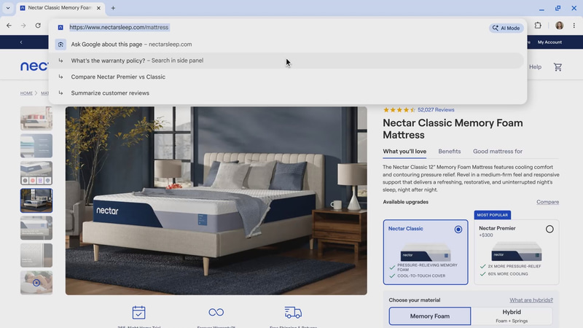Image resolution: width=583 pixels, height=328 pixels.
Task: Click the browser forward arrow
Action: click(23, 26)
